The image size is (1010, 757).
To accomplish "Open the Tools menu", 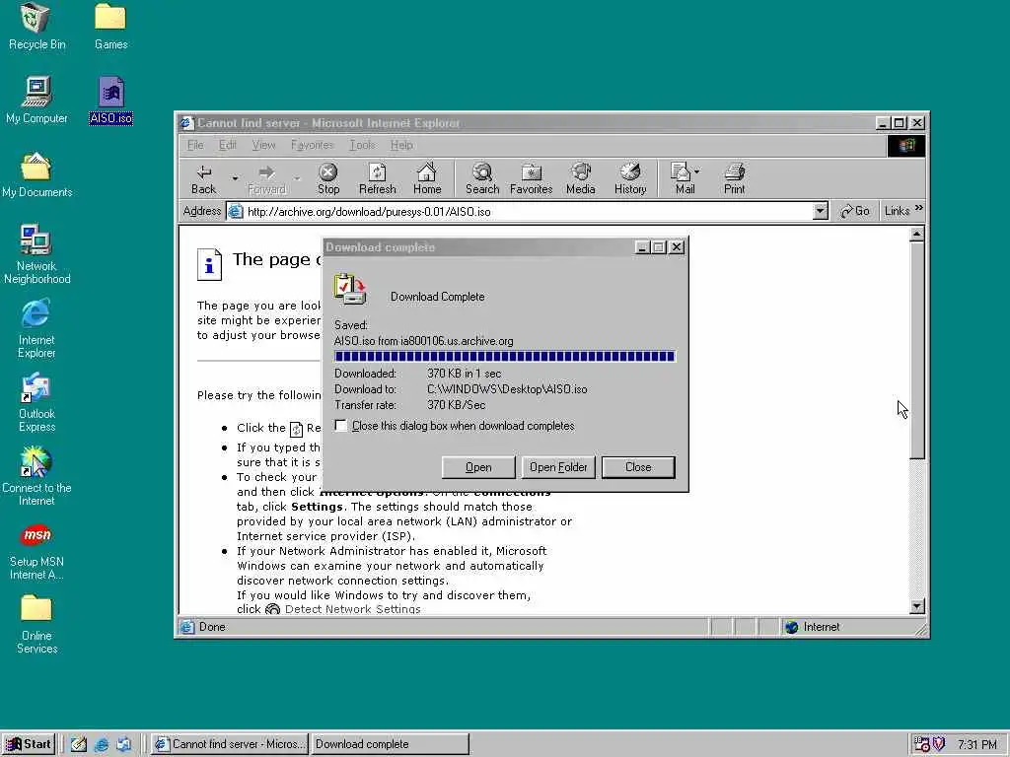I will (363, 145).
